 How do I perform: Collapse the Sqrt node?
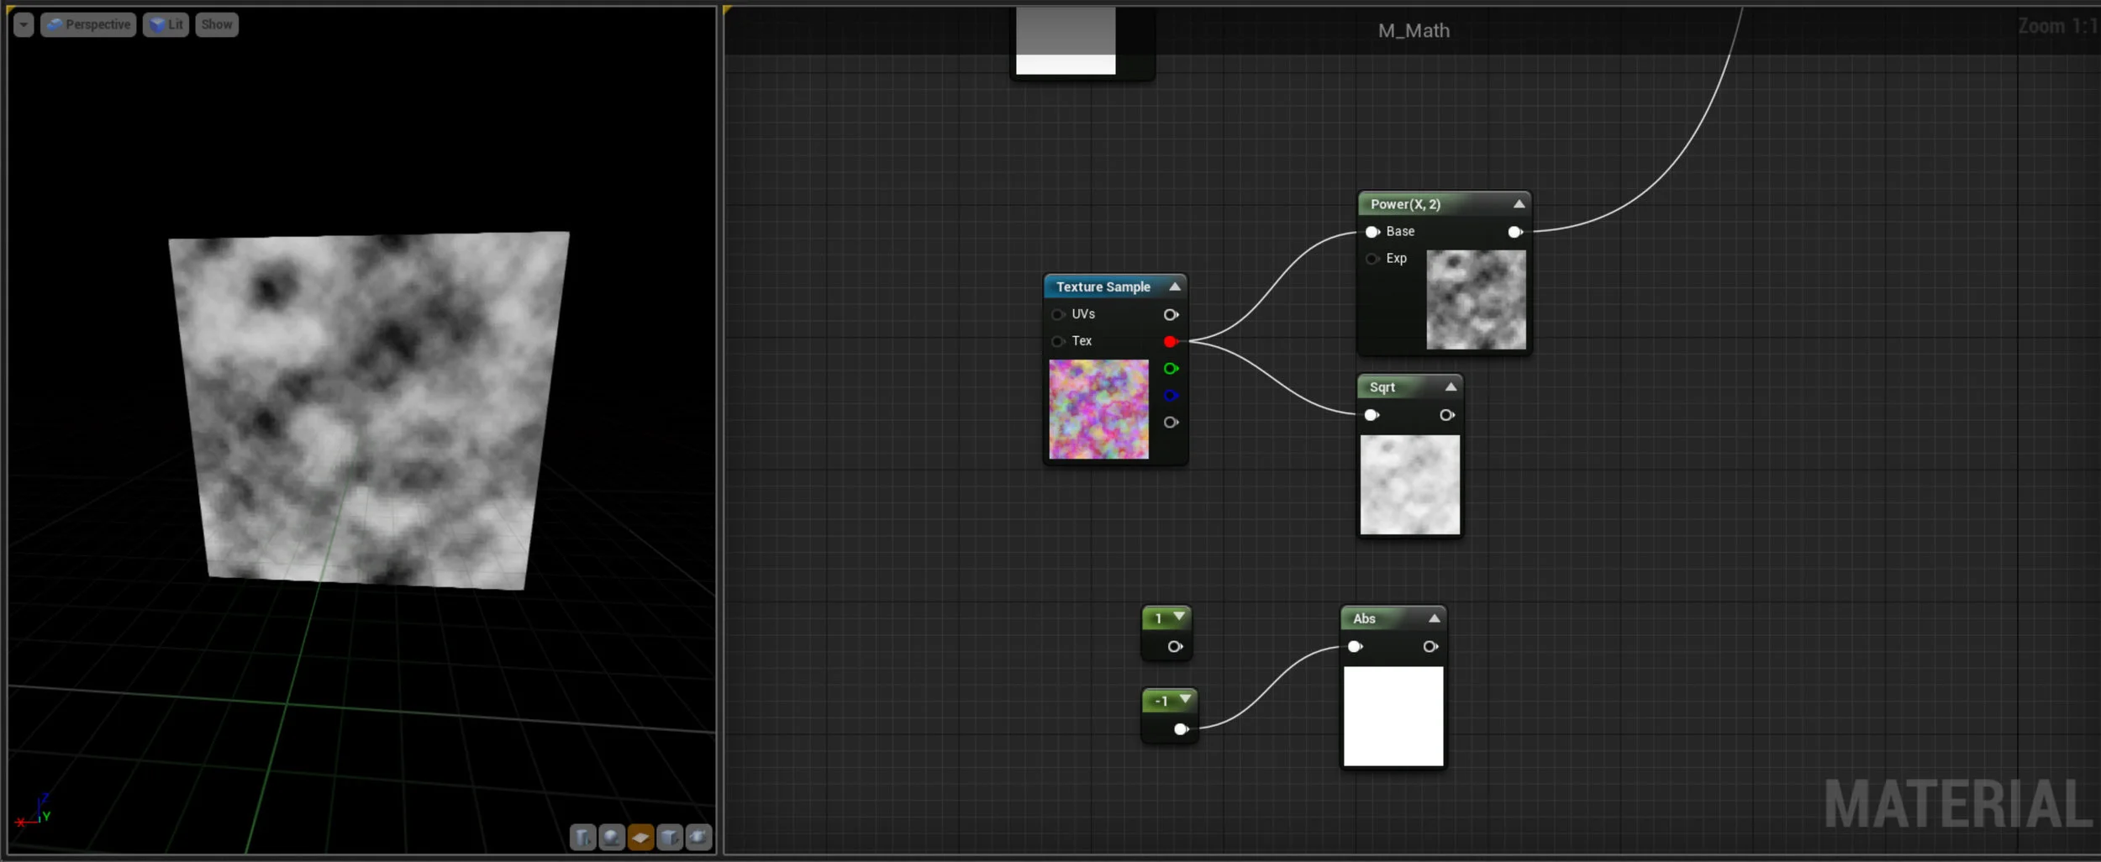(x=1451, y=386)
